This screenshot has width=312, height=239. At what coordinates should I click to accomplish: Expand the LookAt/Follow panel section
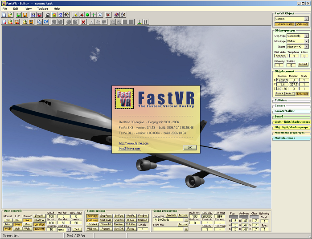tap(291, 111)
